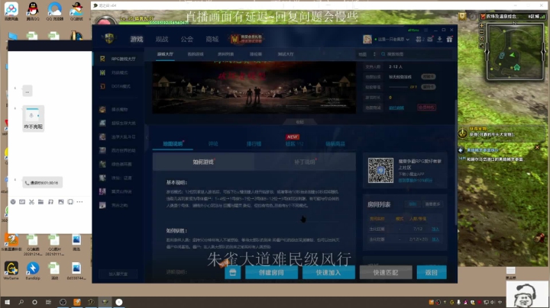Click 查看更多 in 房间列表
Image resolution: width=550 pixels, height=308 pixels.
pyautogui.click(x=432, y=204)
